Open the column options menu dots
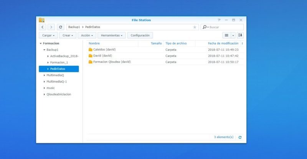 (x=242, y=44)
